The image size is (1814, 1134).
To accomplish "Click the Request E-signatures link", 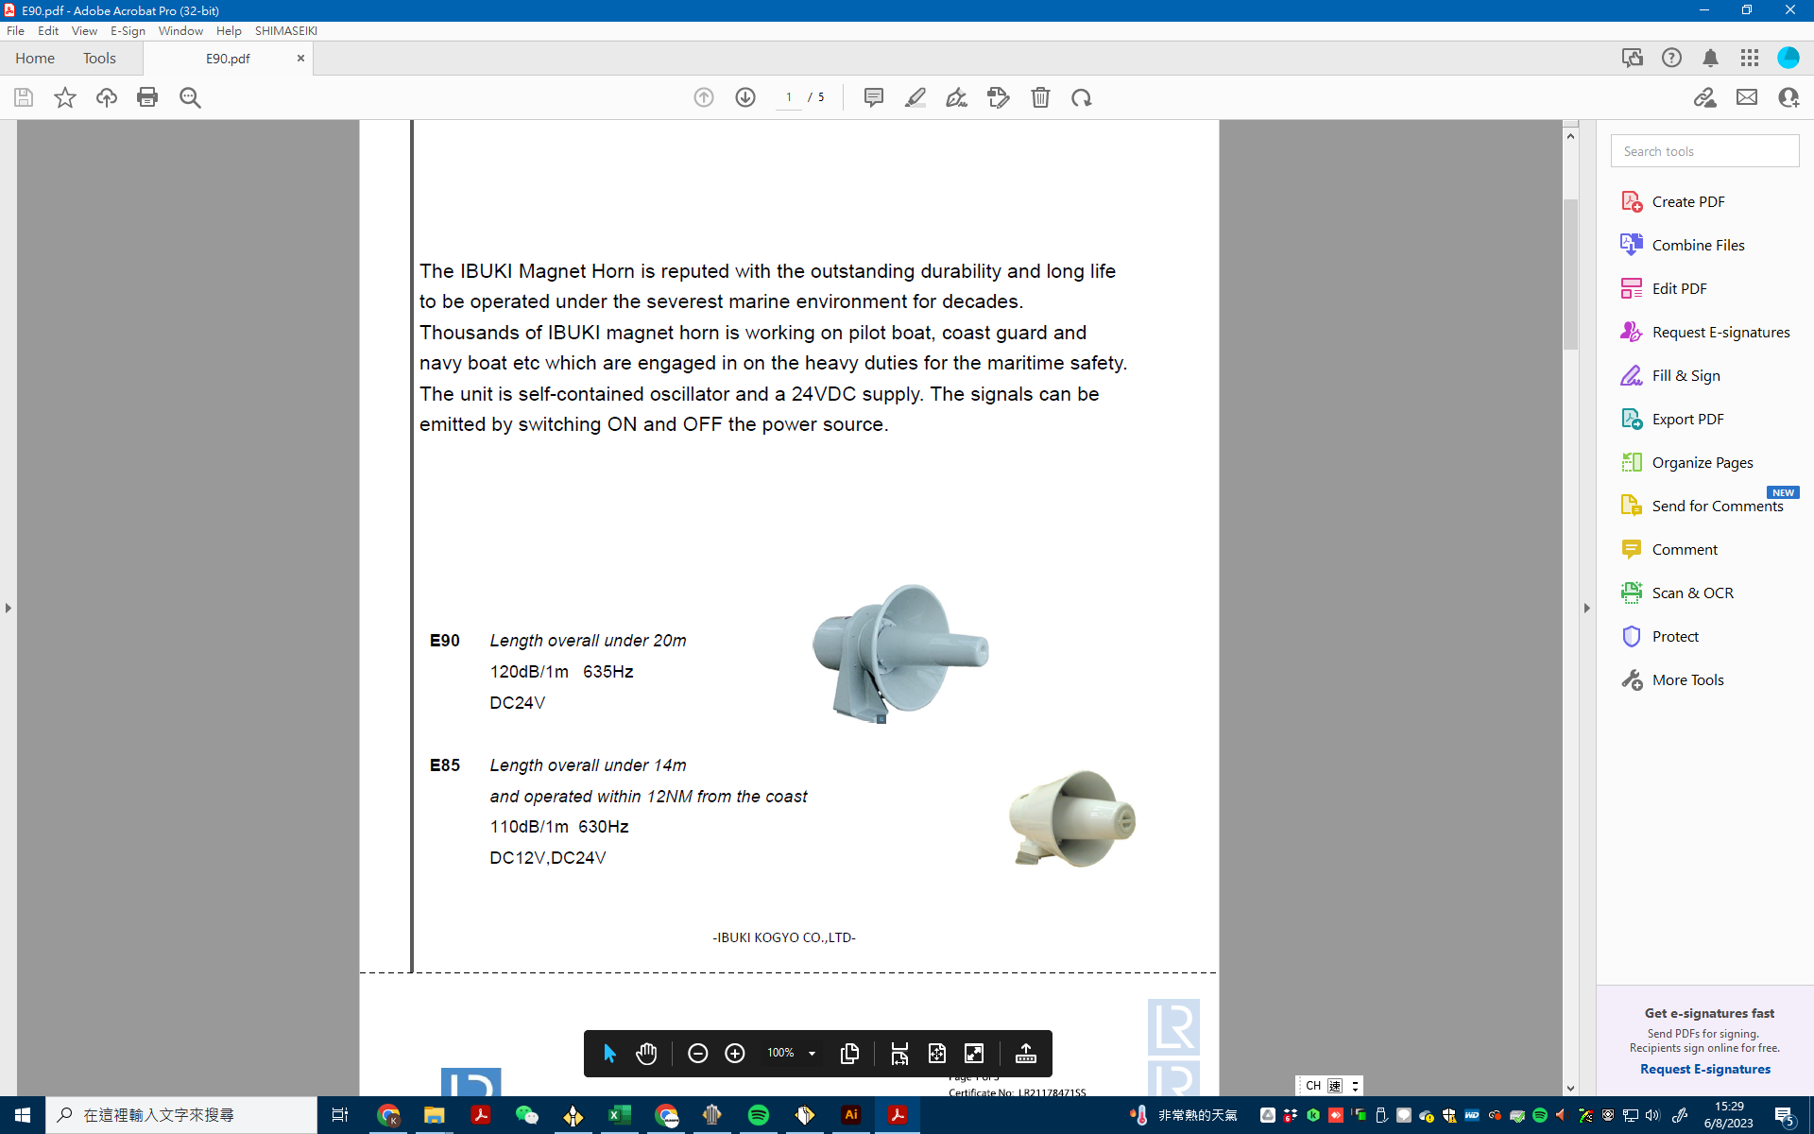I will coord(1704,1069).
